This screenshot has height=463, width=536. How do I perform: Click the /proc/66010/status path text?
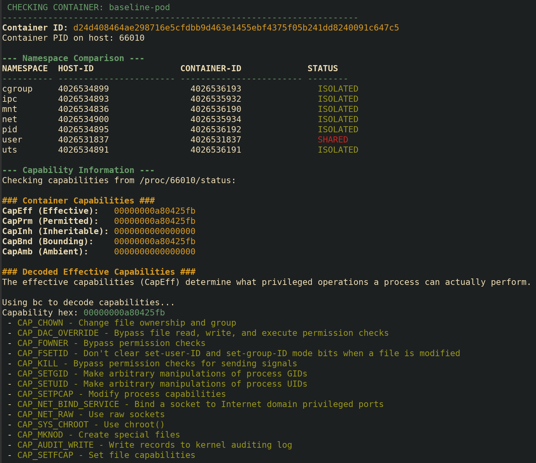coord(187,180)
